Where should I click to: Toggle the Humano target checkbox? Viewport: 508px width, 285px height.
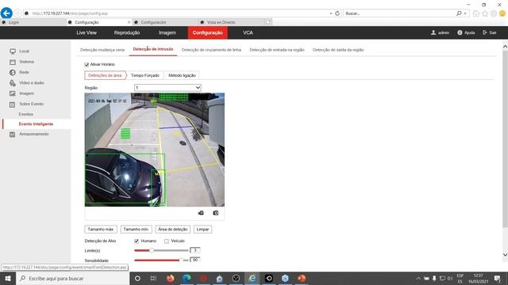click(x=137, y=241)
